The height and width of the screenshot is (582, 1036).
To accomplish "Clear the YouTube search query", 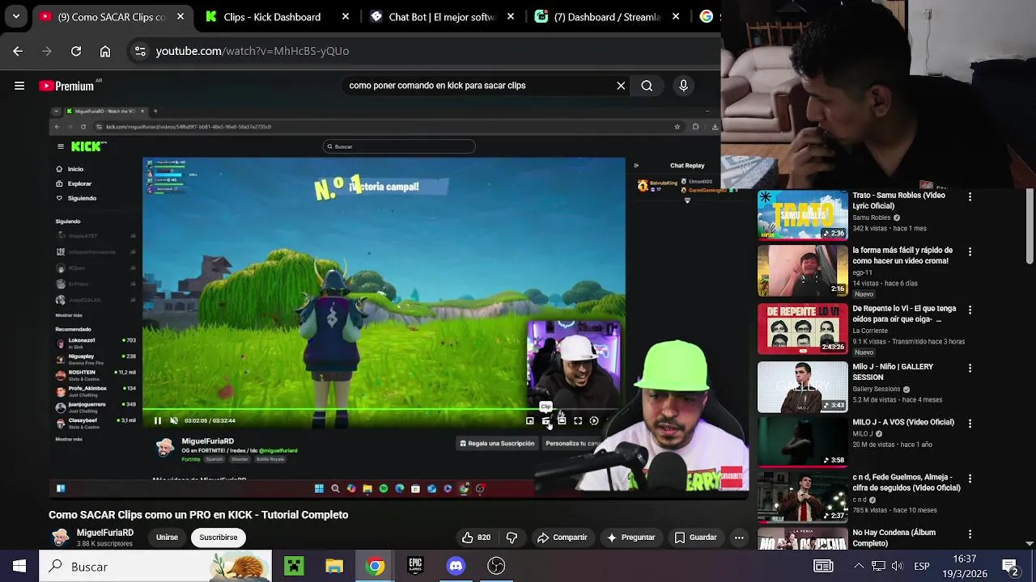I will (x=621, y=85).
